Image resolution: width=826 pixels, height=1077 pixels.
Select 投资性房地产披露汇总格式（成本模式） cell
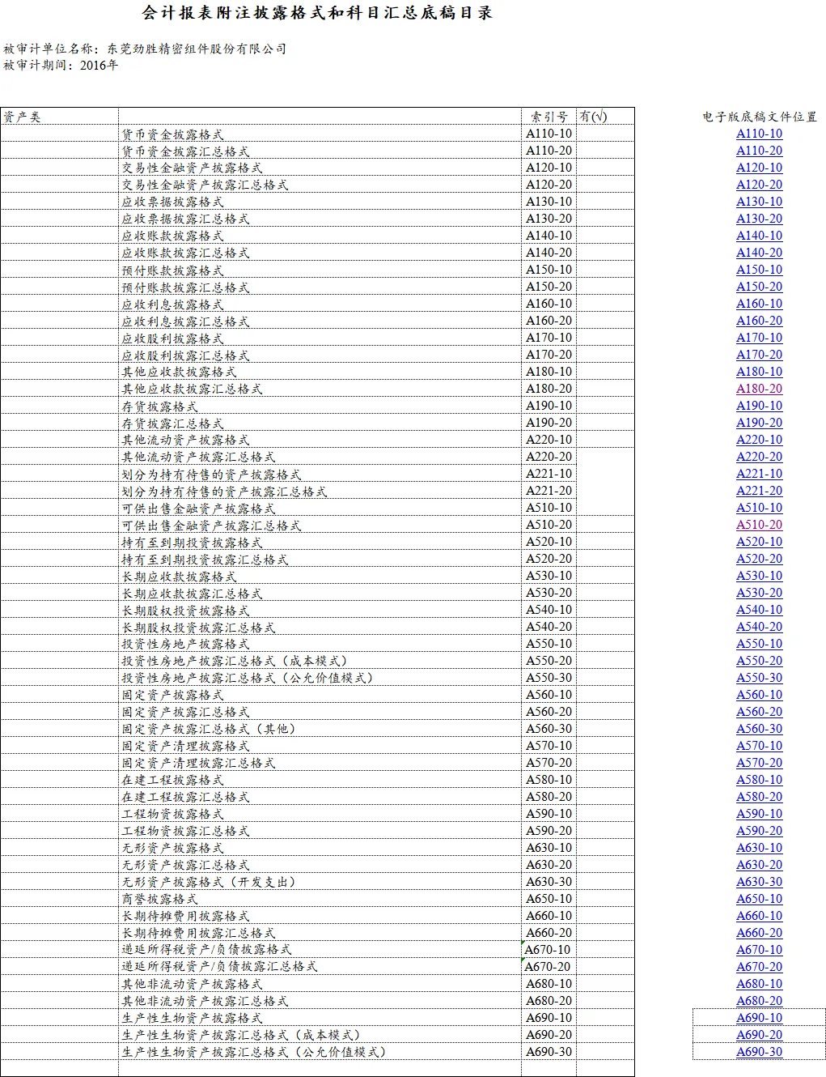pyautogui.click(x=320, y=661)
